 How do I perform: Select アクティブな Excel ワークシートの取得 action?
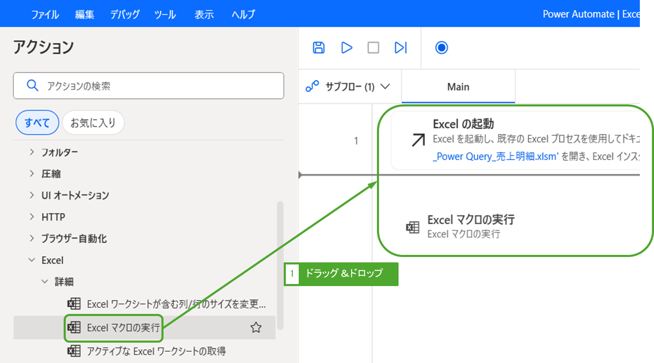click(156, 351)
